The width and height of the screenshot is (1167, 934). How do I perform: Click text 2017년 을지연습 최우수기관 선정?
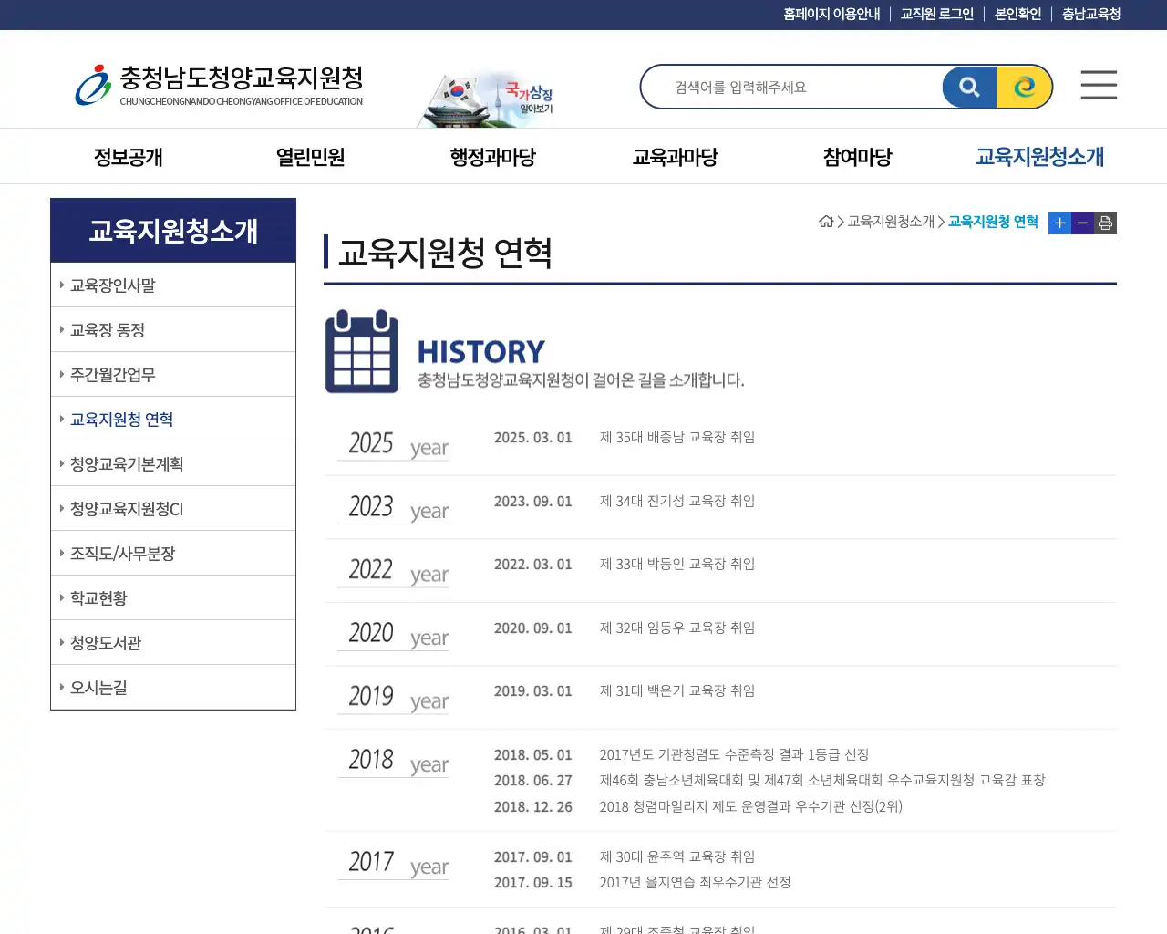coord(695,883)
